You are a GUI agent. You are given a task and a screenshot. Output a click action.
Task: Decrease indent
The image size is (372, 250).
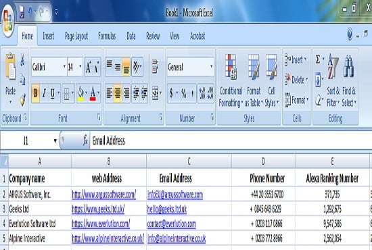point(136,93)
